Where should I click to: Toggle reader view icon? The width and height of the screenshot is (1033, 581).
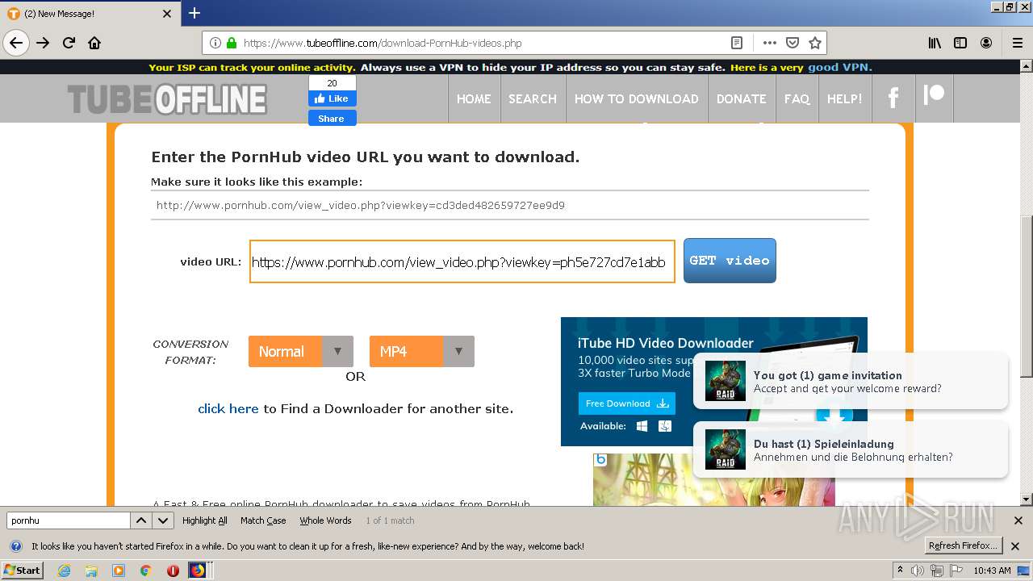tap(737, 43)
